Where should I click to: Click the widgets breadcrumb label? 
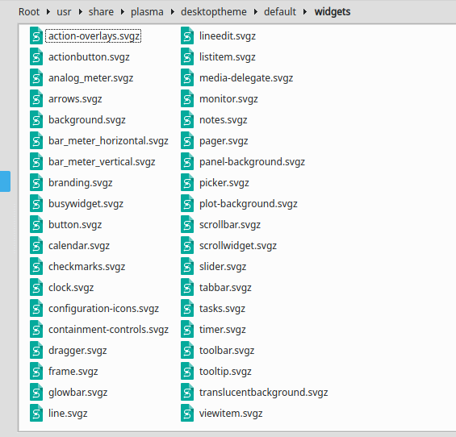333,12
